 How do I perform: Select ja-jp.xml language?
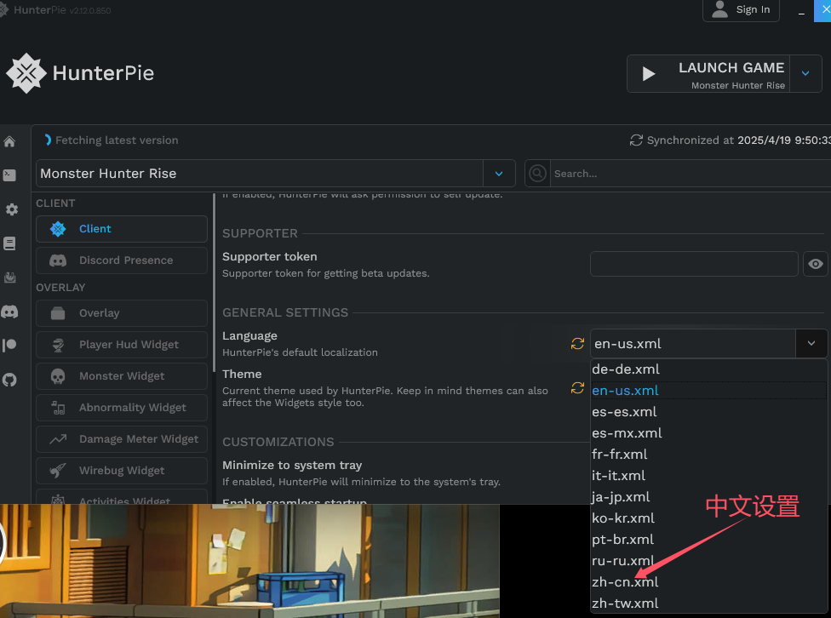(708, 497)
